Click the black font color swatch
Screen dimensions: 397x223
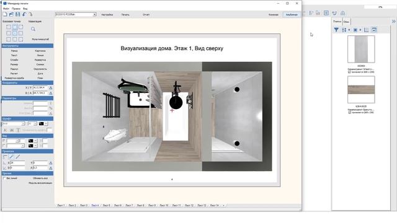click(x=42, y=124)
